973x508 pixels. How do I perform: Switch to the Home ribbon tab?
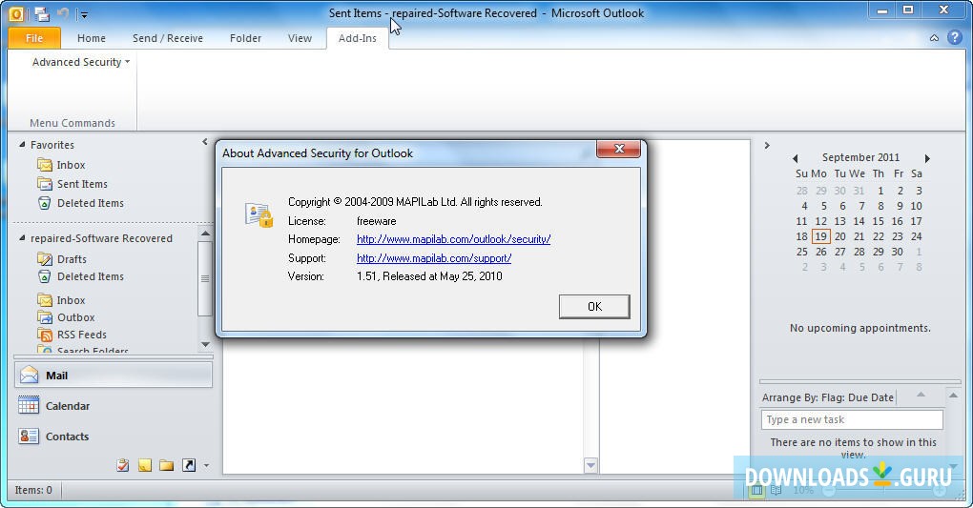(92, 38)
